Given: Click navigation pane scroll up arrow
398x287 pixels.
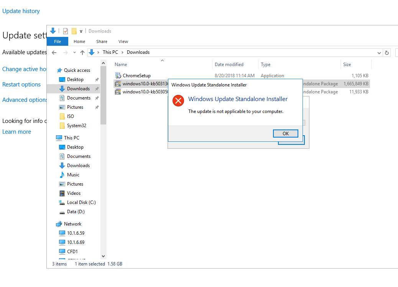Looking at the screenshot, I should (x=103, y=63).
